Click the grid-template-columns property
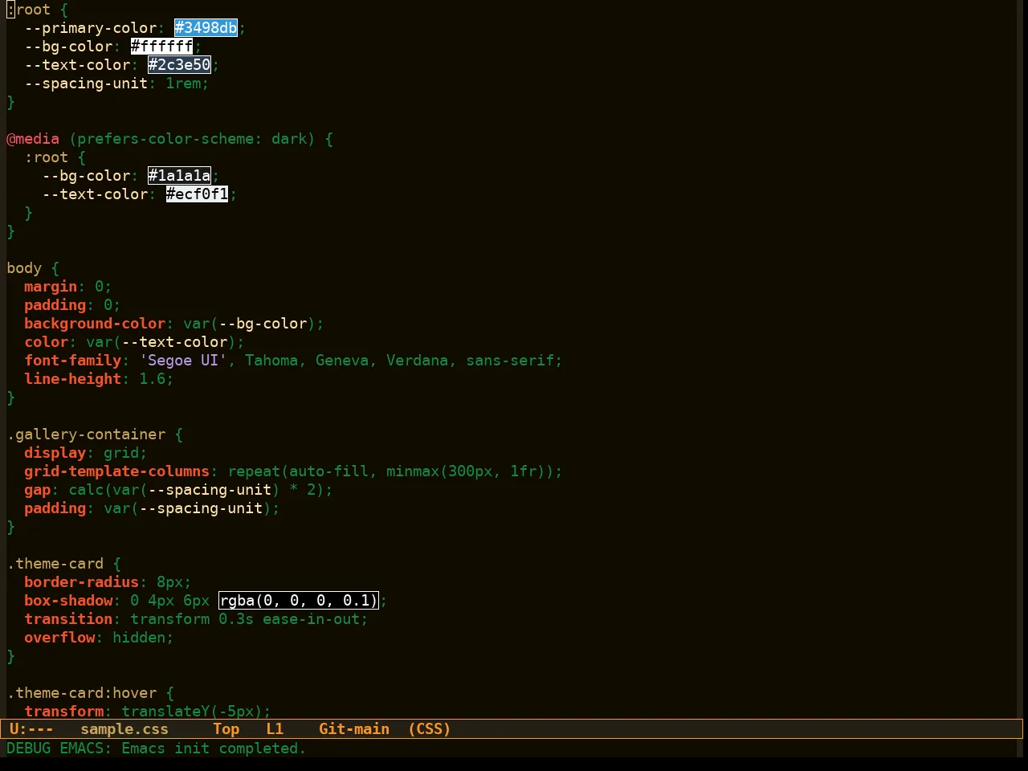The height and width of the screenshot is (771, 1028). pyautogui.click(x=117, y=471)
